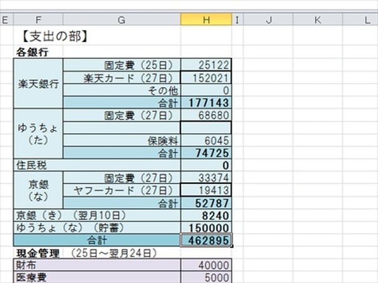Click the grand 合計 label left of 462895
Screen dimensions: 378x283
pyautogui.click(x=97, y=240)
